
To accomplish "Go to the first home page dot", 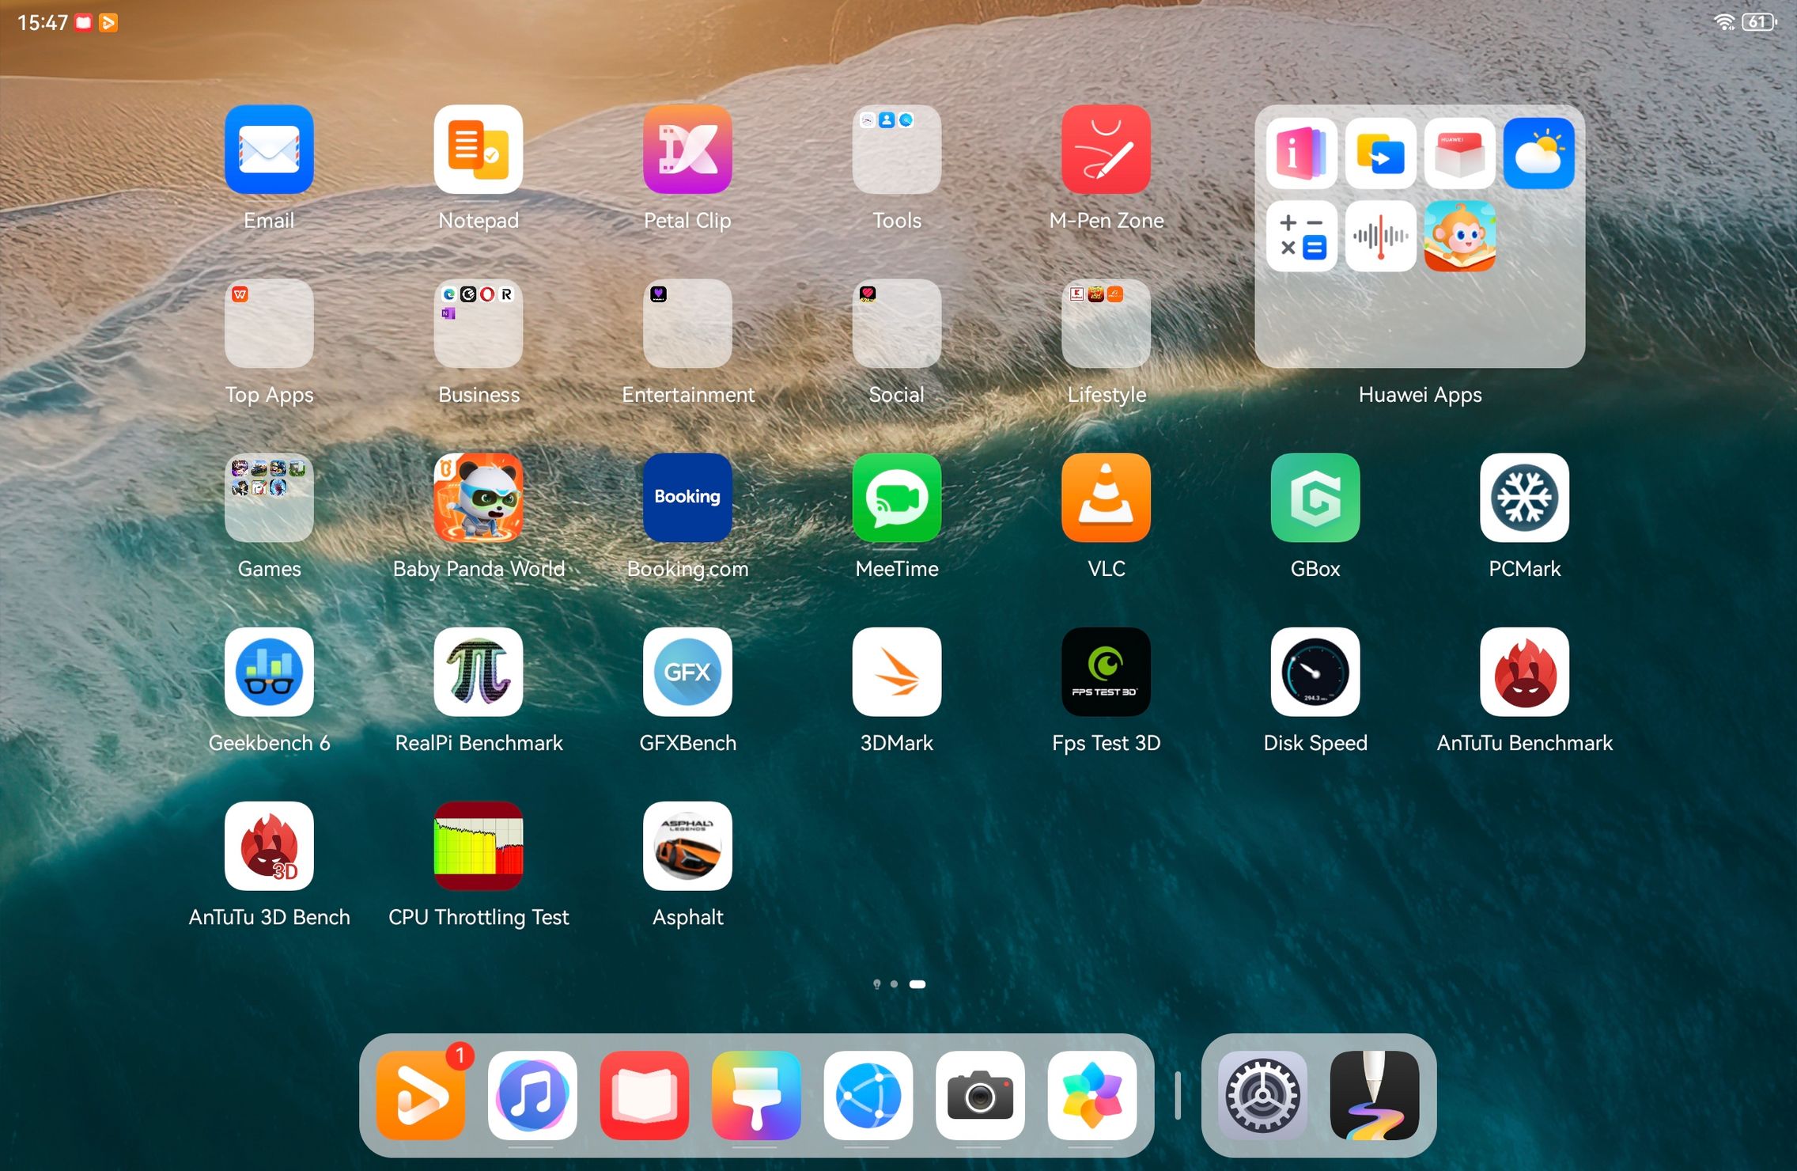I will 876,984.
